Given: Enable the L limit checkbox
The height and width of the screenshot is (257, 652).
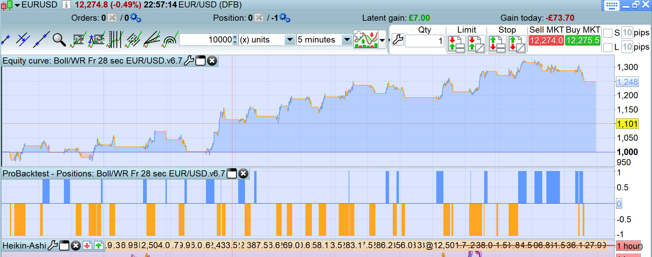Looking at the screenshot, I should tap(608, 48).
